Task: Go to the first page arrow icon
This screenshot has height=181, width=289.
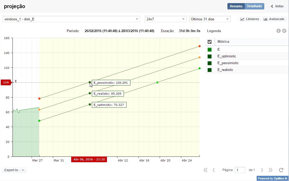Action: 206,170
